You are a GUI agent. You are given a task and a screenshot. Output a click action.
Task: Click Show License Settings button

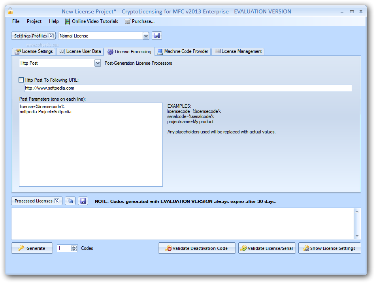click(330, 248)
